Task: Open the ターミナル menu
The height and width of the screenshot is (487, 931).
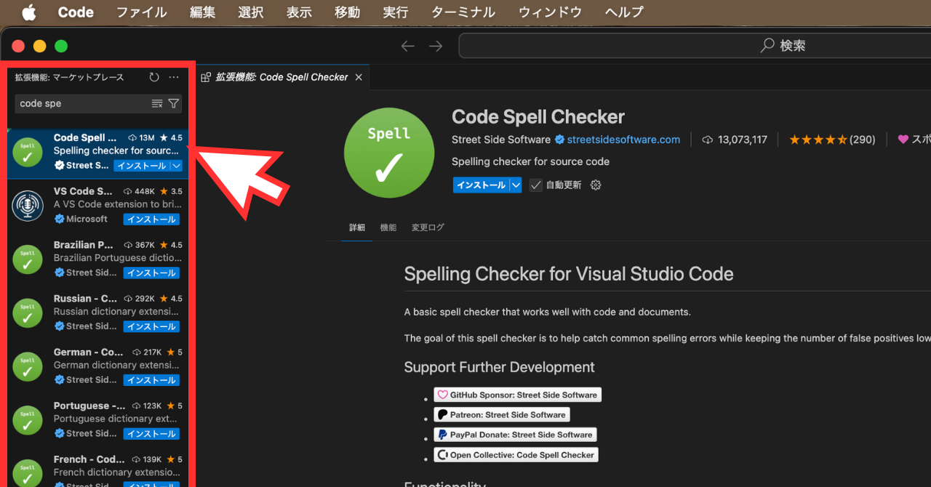Action: pos(463,12)
